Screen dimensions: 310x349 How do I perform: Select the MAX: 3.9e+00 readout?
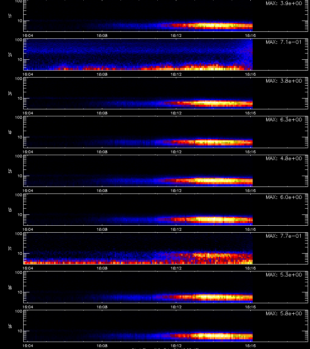[284, 3]
